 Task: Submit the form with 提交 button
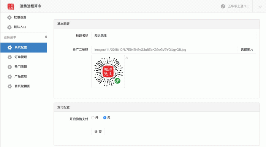[98, 132]
